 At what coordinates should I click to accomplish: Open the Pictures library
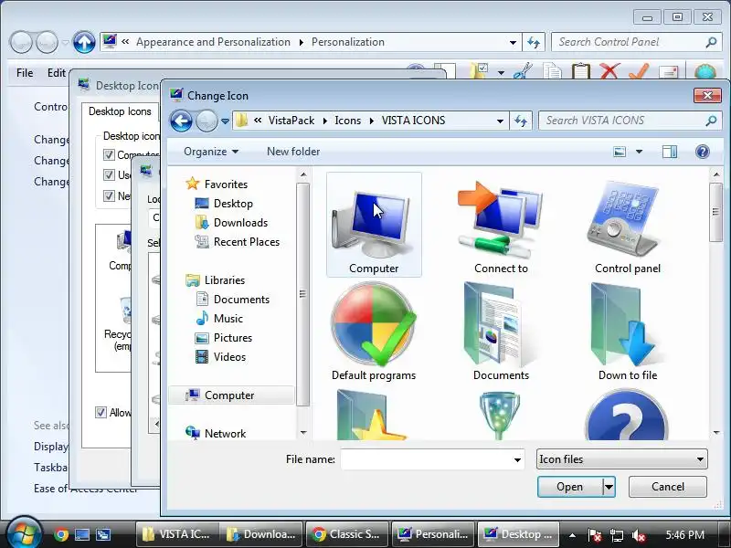(x=223, y=337)
